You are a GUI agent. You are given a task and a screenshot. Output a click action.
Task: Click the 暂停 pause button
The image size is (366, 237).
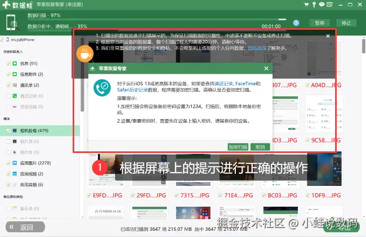coord(319,23)
